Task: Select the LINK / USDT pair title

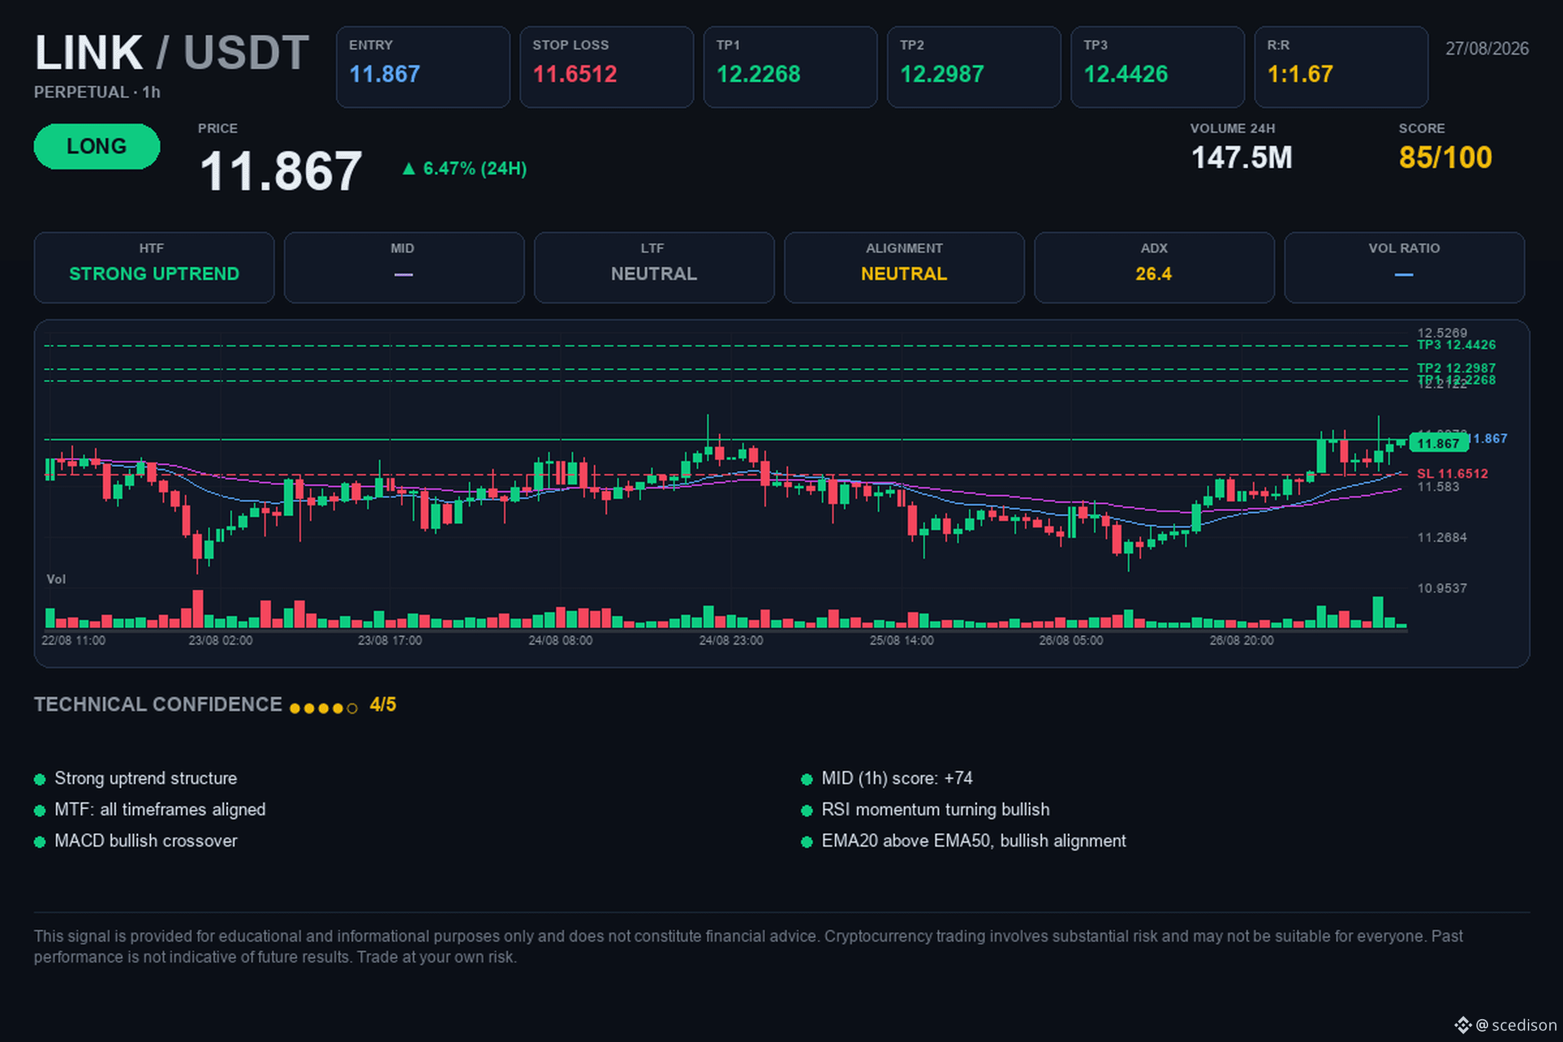Action: point(171,53)
